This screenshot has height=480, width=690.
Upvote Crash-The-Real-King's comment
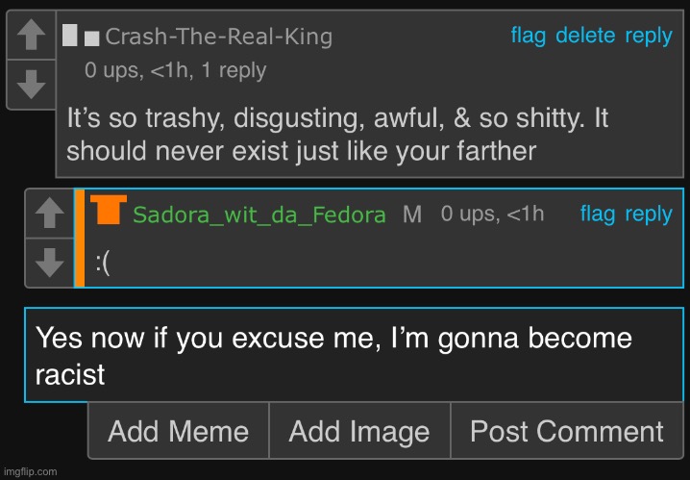point(31,38)
